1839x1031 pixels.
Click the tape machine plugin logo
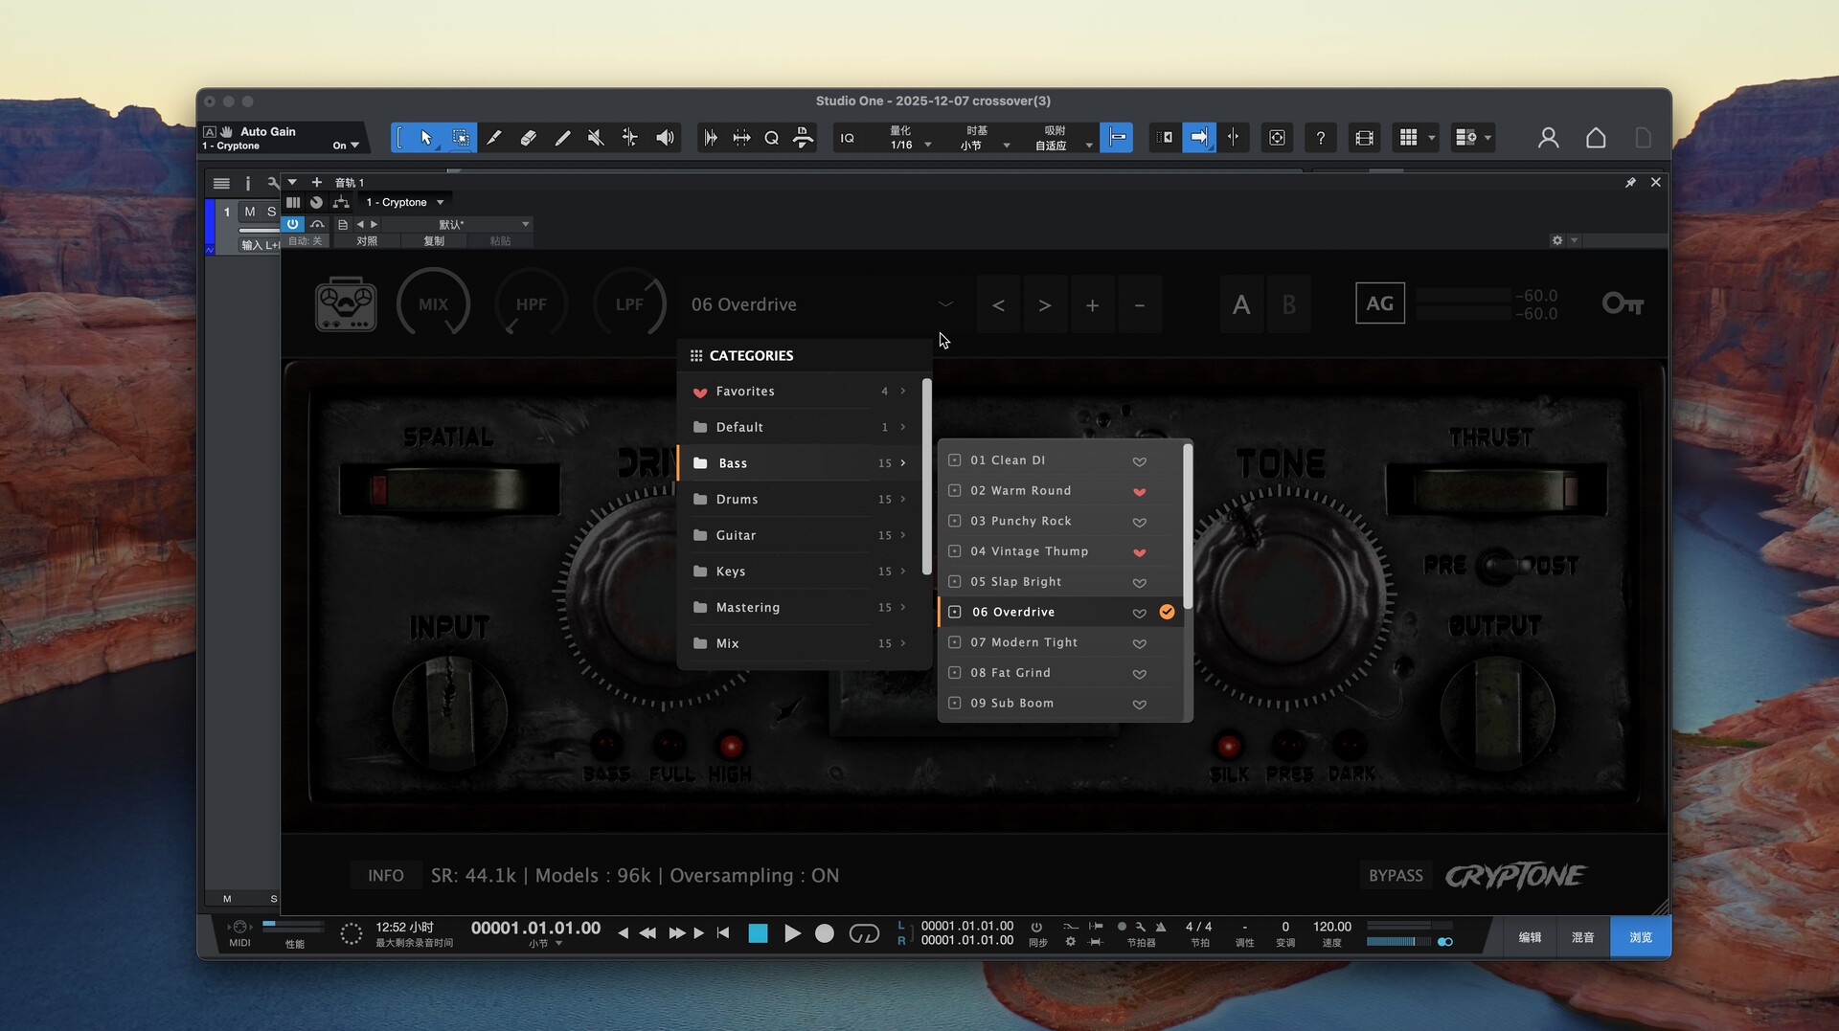pyautogui.click(x=346, y=304)
